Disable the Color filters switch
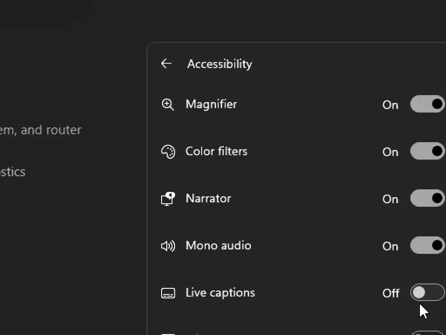 427,151
